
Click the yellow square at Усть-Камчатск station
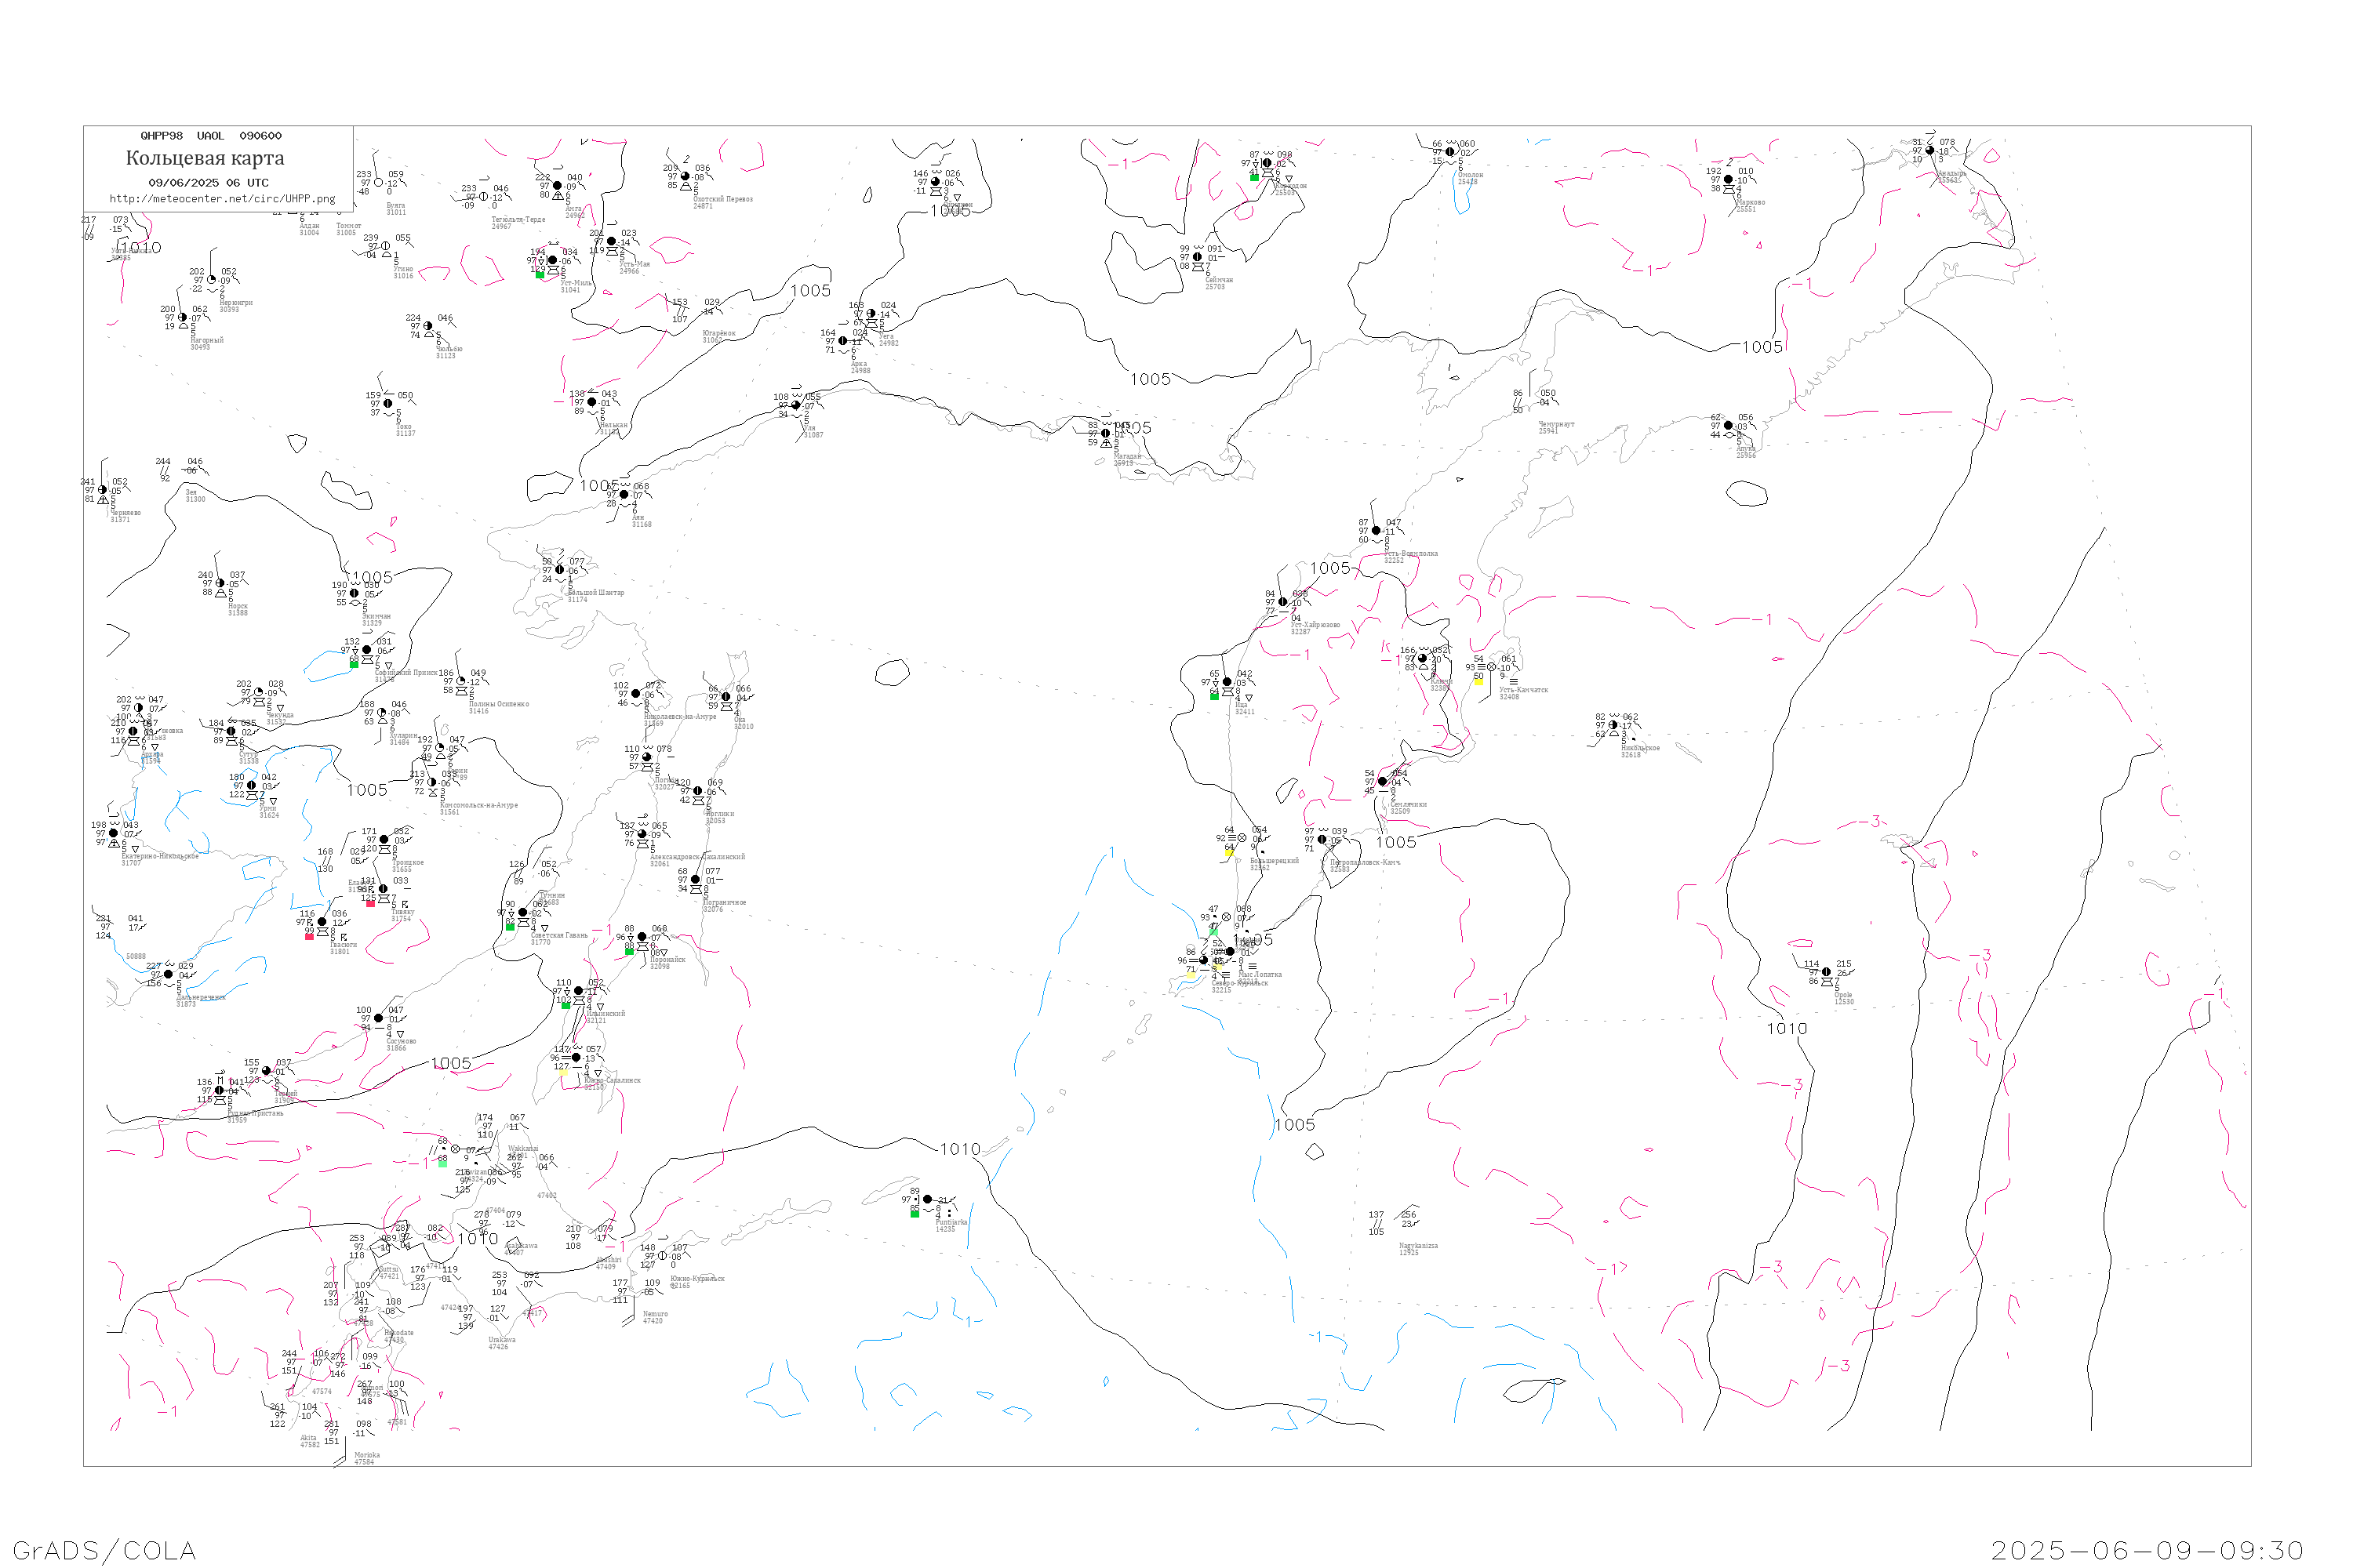pyautogui.click(x=1478, y=682)
